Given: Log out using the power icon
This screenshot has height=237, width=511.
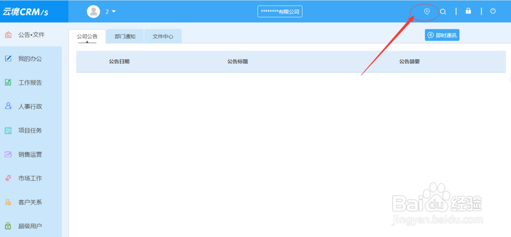Looking at the screenshot, I should (493, 11).
